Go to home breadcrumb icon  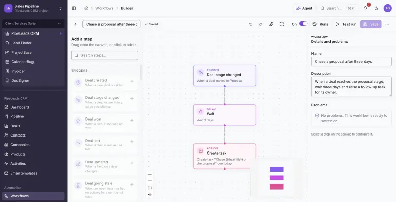pyautogui.click(x=86, y=8)
